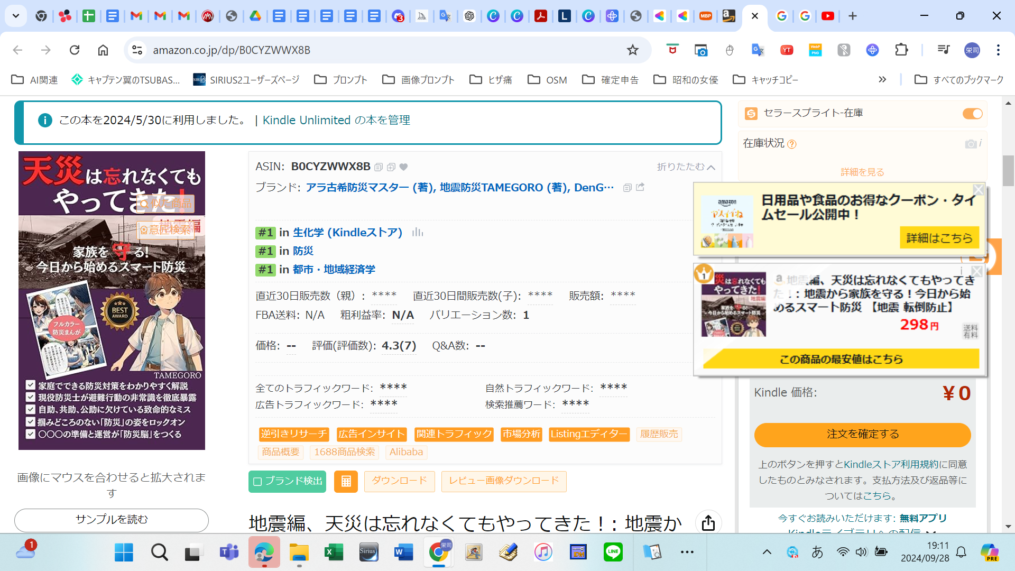Open a new browser tab

pyautogui.click(x=852, y=16)
